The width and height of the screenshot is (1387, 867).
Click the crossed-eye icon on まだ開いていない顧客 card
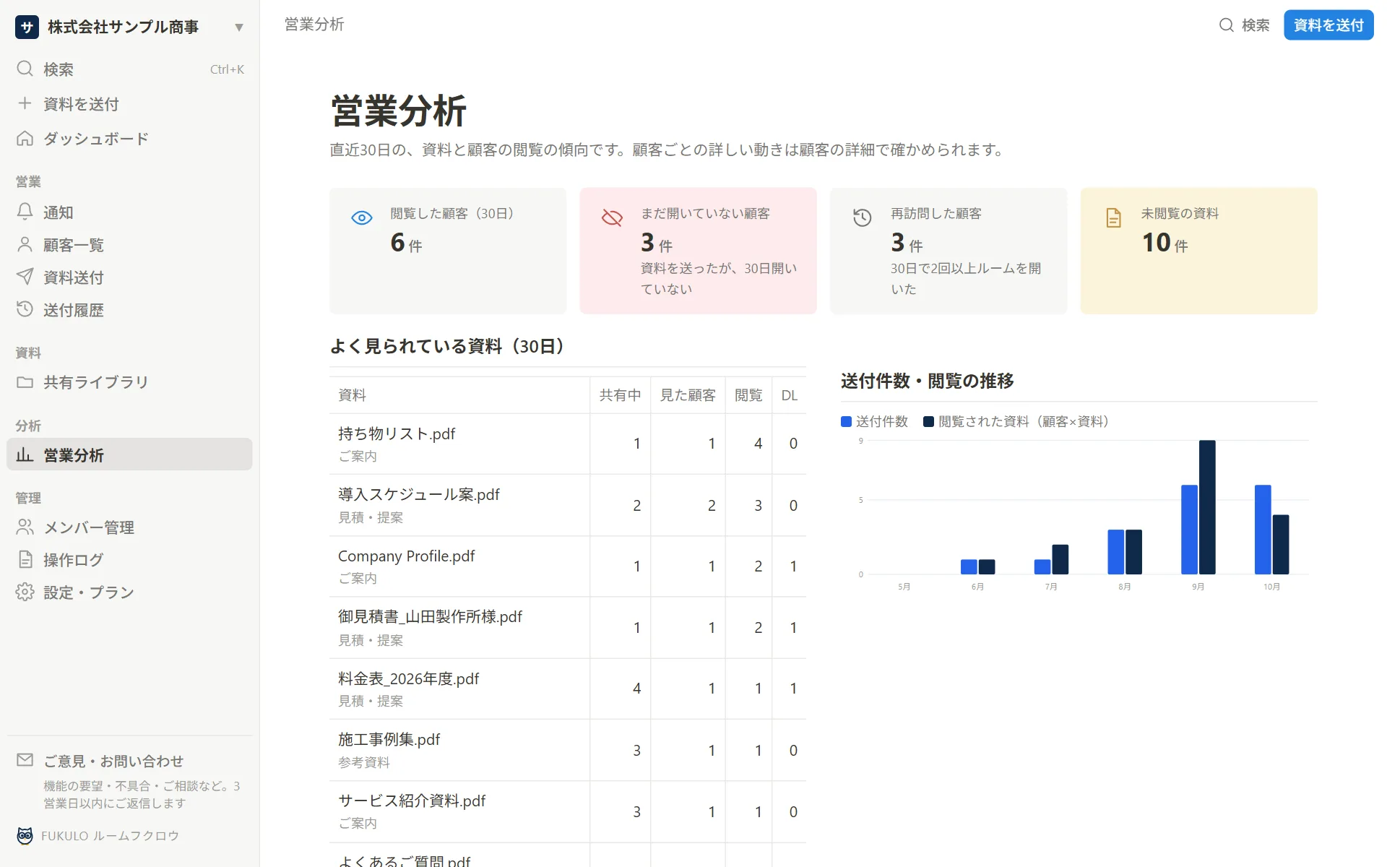click(612, 217)
